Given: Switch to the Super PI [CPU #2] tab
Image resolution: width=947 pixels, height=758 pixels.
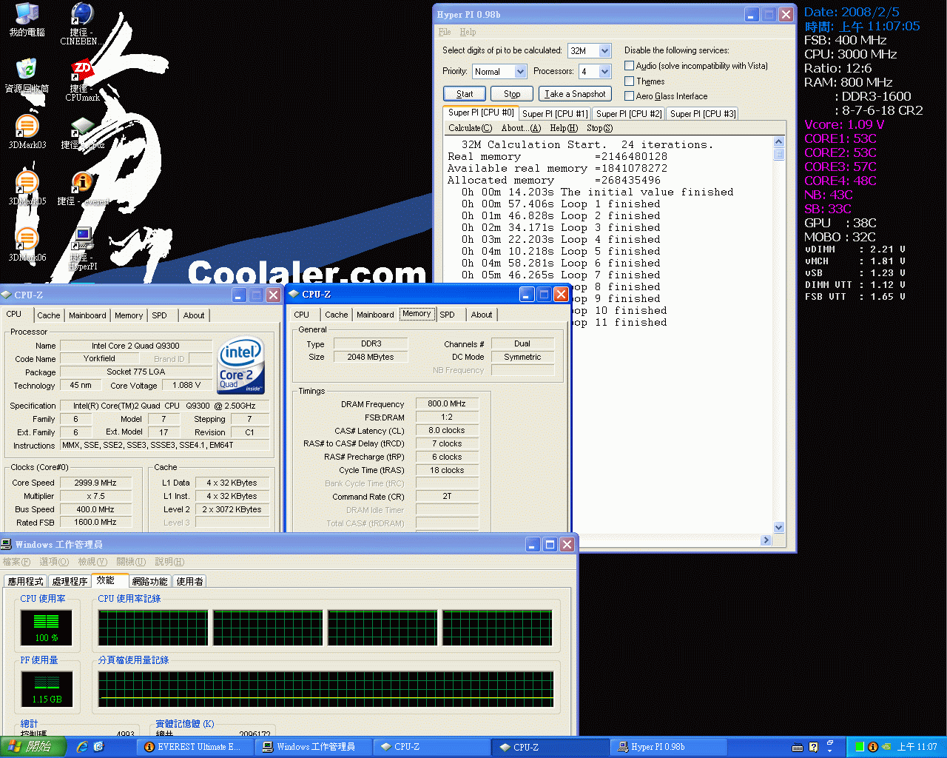Looking at the screenshot, I should [x=629, y=113].
